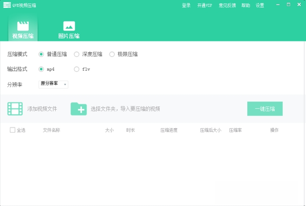Open 设置 settings

coord(260,5)
